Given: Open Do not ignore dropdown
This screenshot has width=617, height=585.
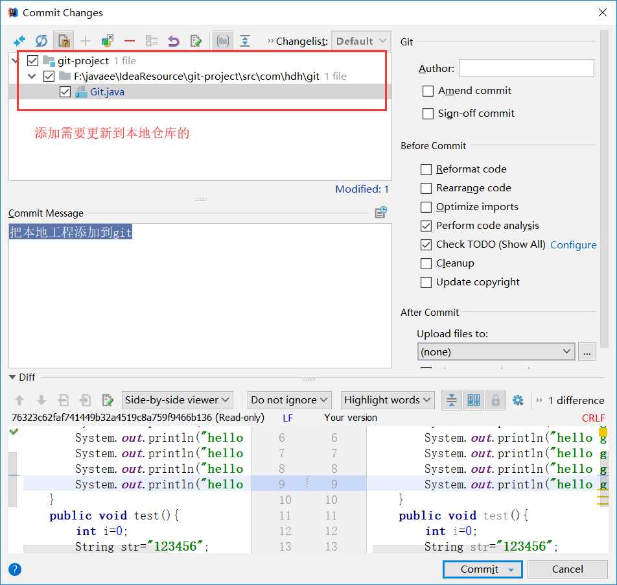Looking at the screenshot, I should point(289,400).
